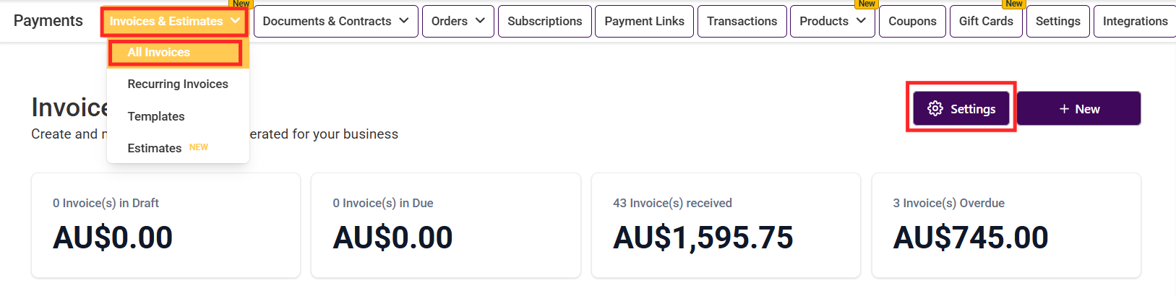Select Estimates from the dropdown menu
The image size is (1176, 296).
tap(155, 148)
